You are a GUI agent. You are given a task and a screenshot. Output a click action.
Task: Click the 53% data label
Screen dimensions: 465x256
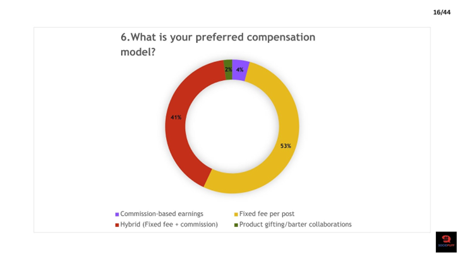tap(286, 146)
